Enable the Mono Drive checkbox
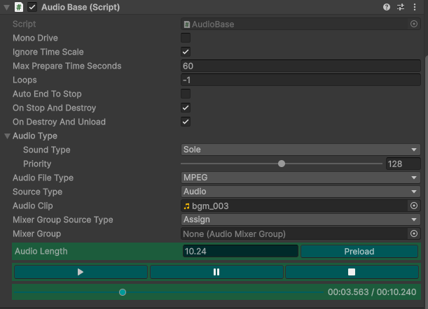This screenshot has width=428, height=309. [x=186, y=38]
